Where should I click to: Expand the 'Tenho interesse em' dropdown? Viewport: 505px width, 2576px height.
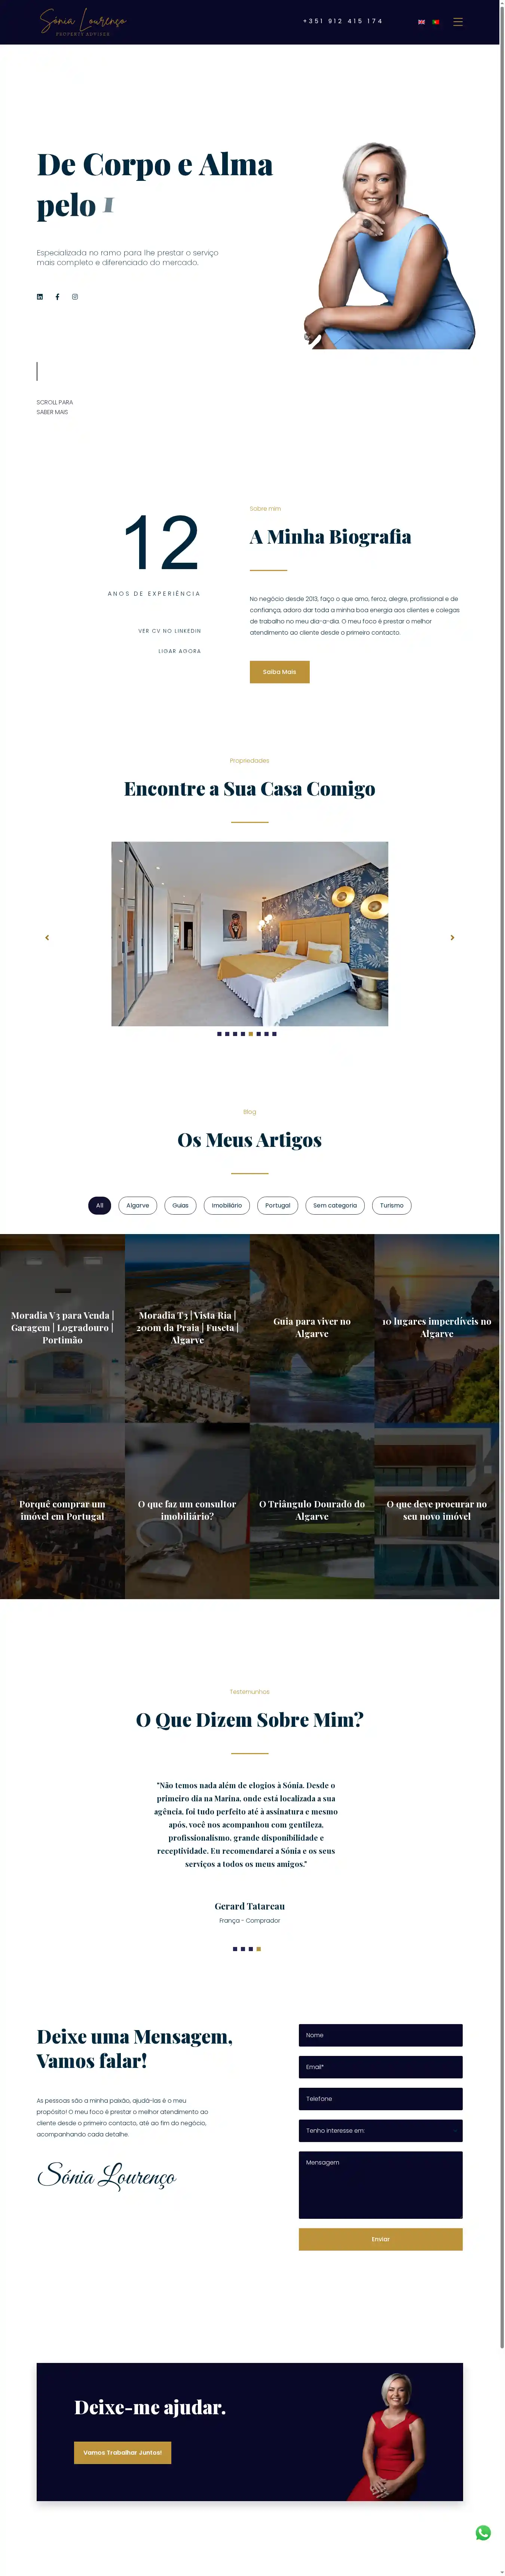[x=380, y=2130]
